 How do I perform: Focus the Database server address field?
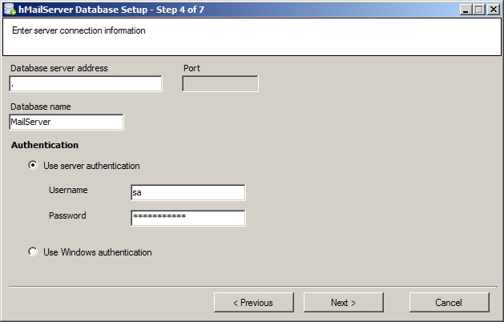(x=86, y=84)
